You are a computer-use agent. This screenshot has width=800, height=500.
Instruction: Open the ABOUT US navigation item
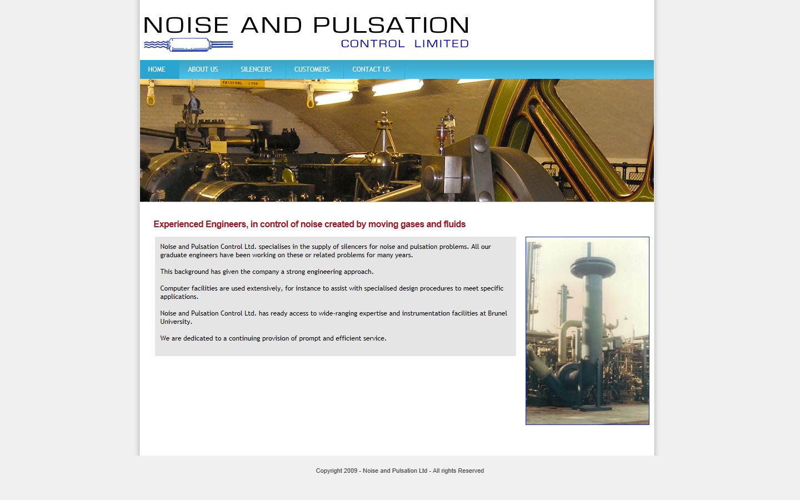(x=203, y=69)
